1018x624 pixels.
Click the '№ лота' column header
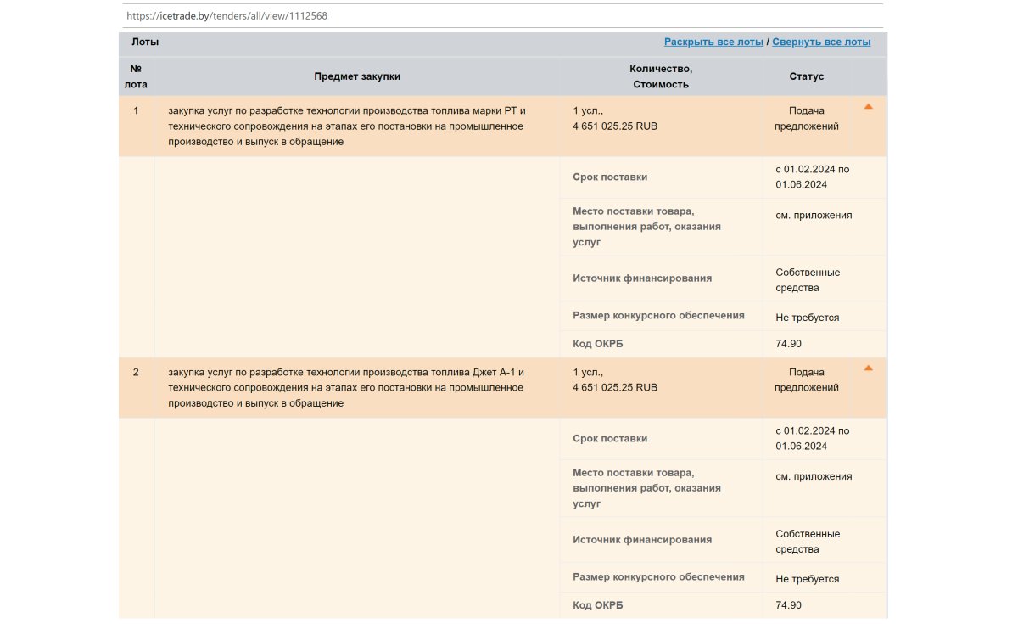[136, 76]
